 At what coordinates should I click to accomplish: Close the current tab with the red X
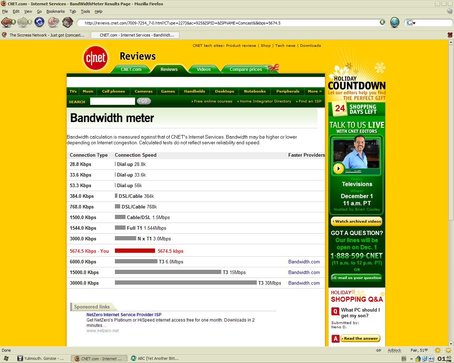point(450,35)
